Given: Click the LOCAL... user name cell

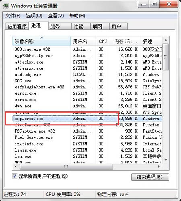Looking at the screenshot, I should tap(82, 74).
